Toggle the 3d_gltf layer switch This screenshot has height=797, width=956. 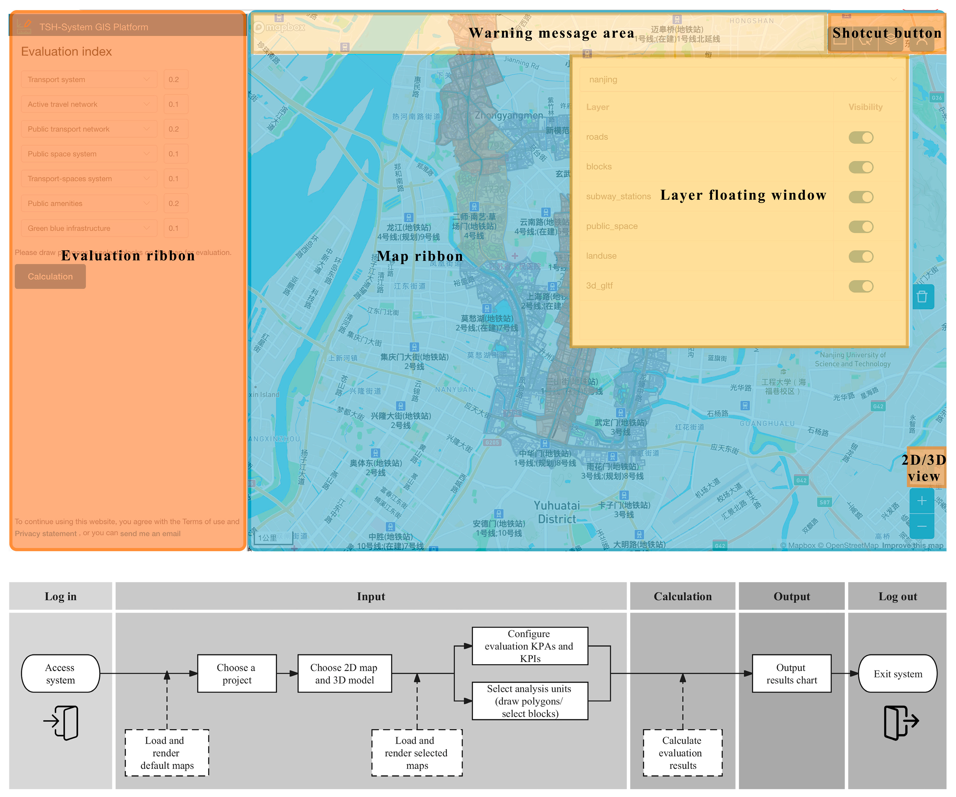pos(861,286)
